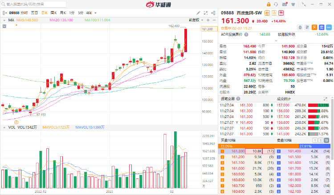Image resolution: width=334 pixels, height=195 pixels.
Task: Set a price alert bell icon
Action: [x=300, y=27]
